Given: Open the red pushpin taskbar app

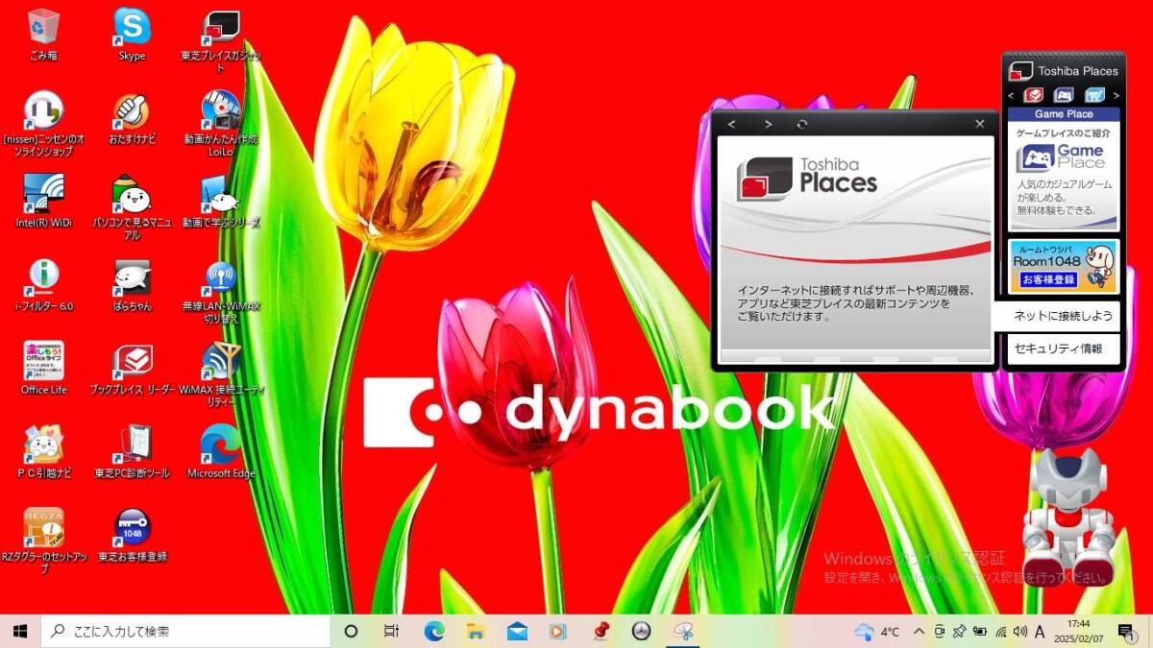Looking at the screenshot, I should [x=601, y=631].
